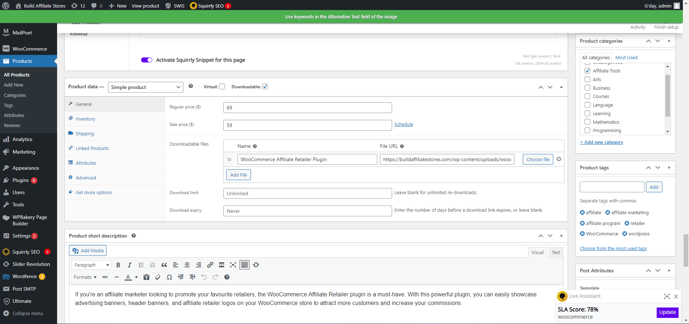Screen dimensions: 689x324
Task: Open the Paragraph format dropdown
Action: point(91,265)
